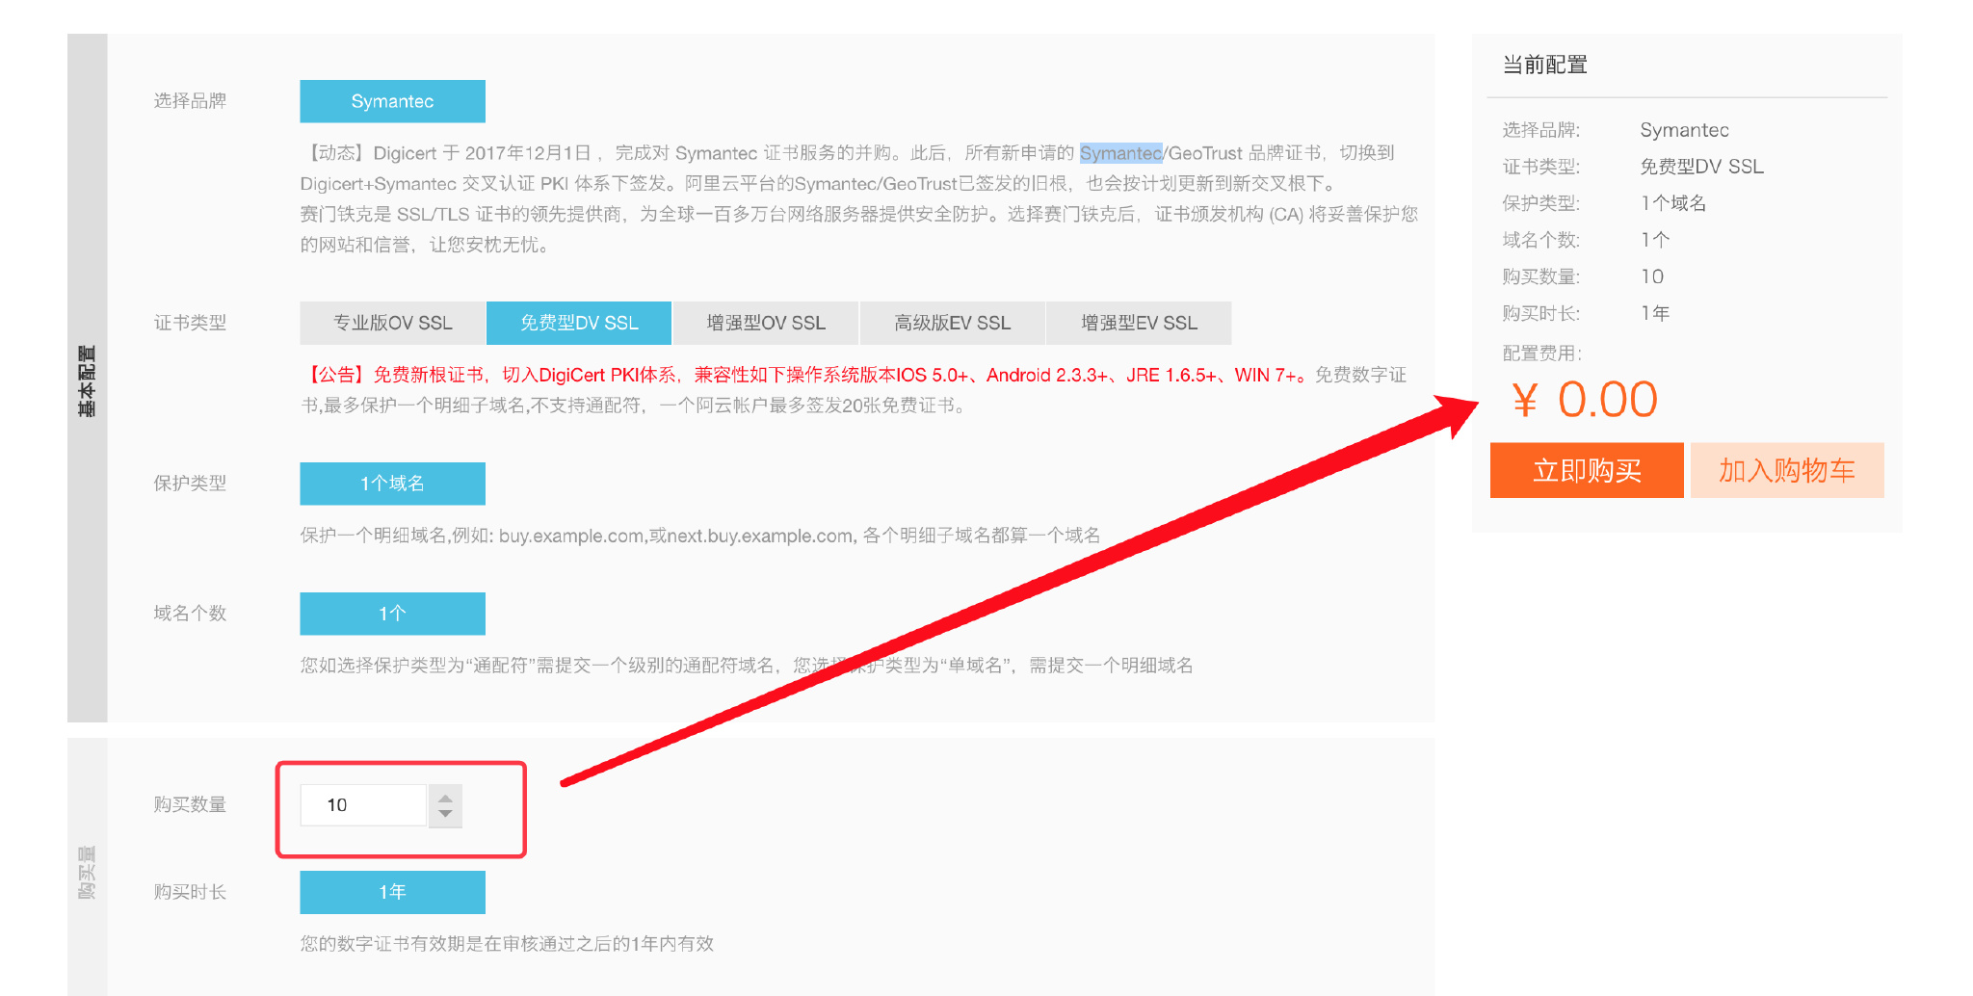The height and width of the screenshot is (996, 1973).
Task: Click the 购买时长 label in form
Action: [x=190, y=892]
